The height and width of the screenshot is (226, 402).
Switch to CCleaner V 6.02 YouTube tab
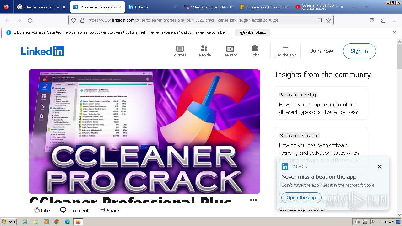tap(319, 7)
